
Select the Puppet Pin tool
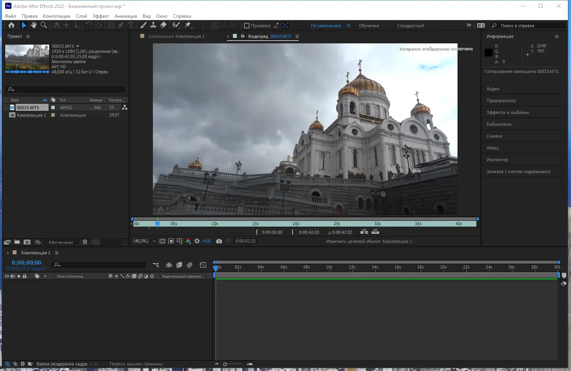(188, 25)
